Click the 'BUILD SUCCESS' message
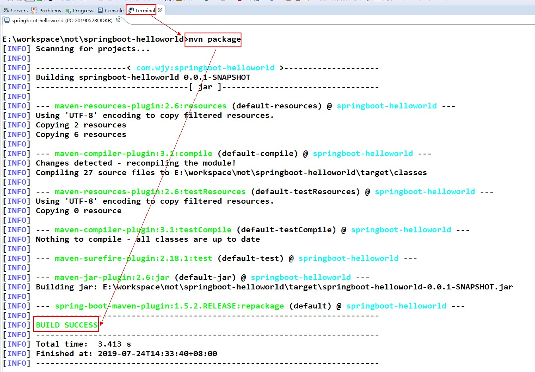The width and height of the screenshot is (535, 372). click(x=67, y=325)
